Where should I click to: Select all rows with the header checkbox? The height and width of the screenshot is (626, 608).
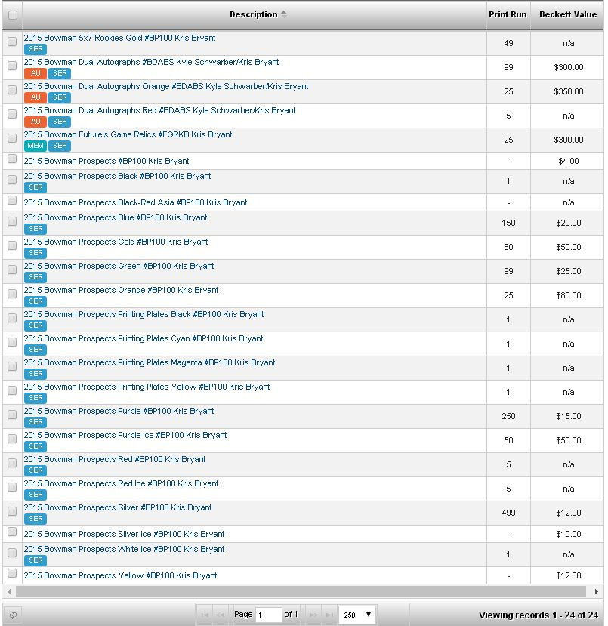pos(13,15)
